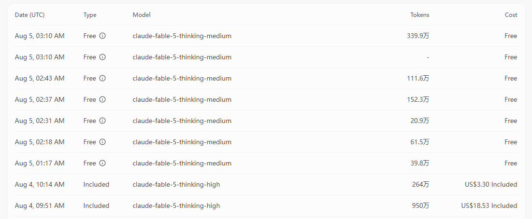Show info icon details for 02:18 AM row

point(102,142)
